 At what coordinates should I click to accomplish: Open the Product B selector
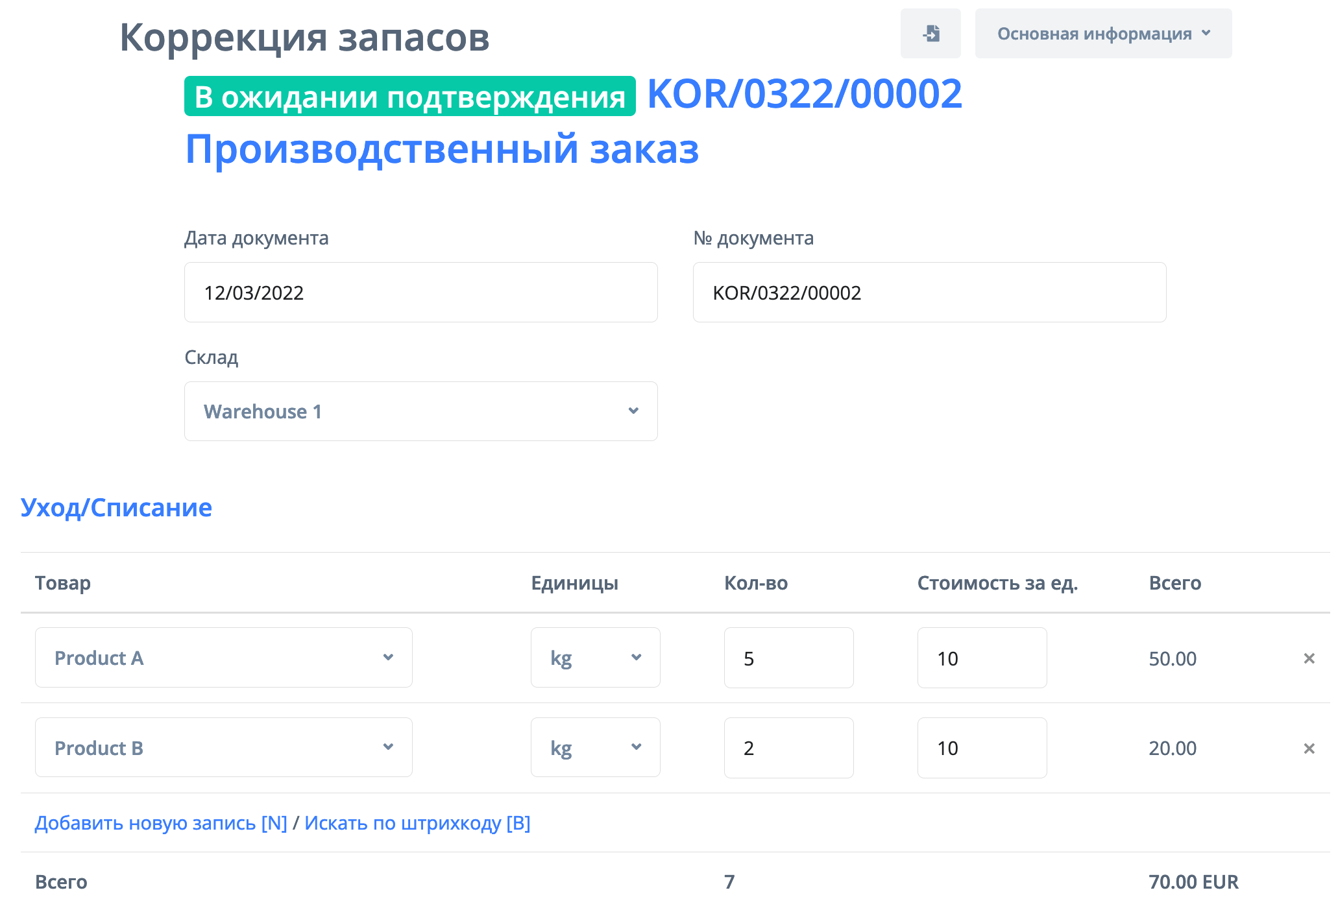tap(223, 748)
